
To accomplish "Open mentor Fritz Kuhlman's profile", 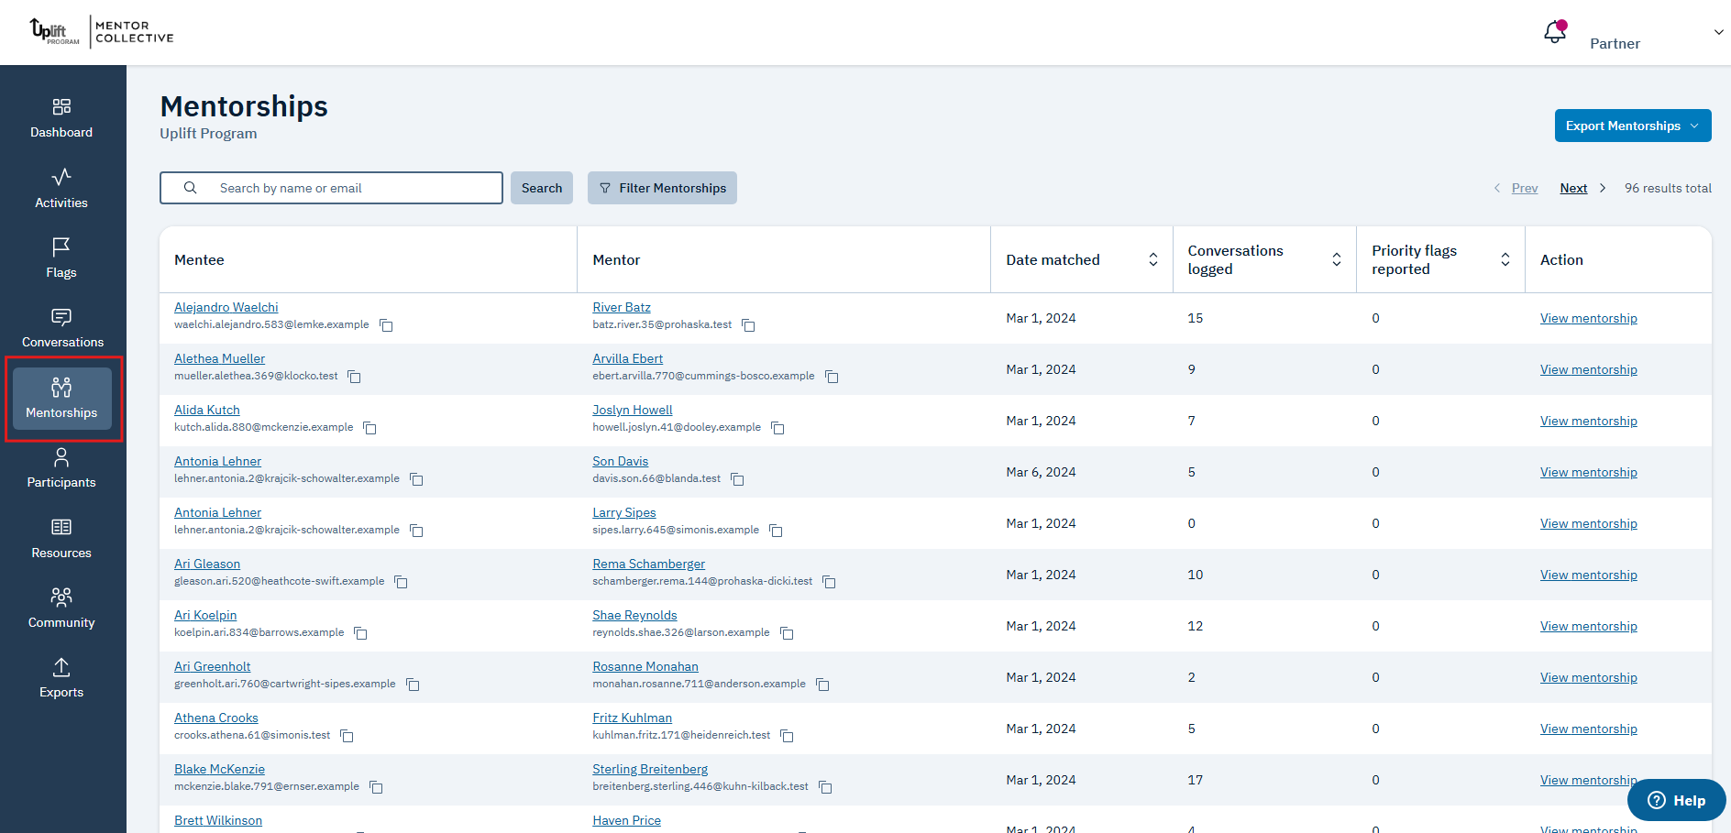I will pos(633,718).
